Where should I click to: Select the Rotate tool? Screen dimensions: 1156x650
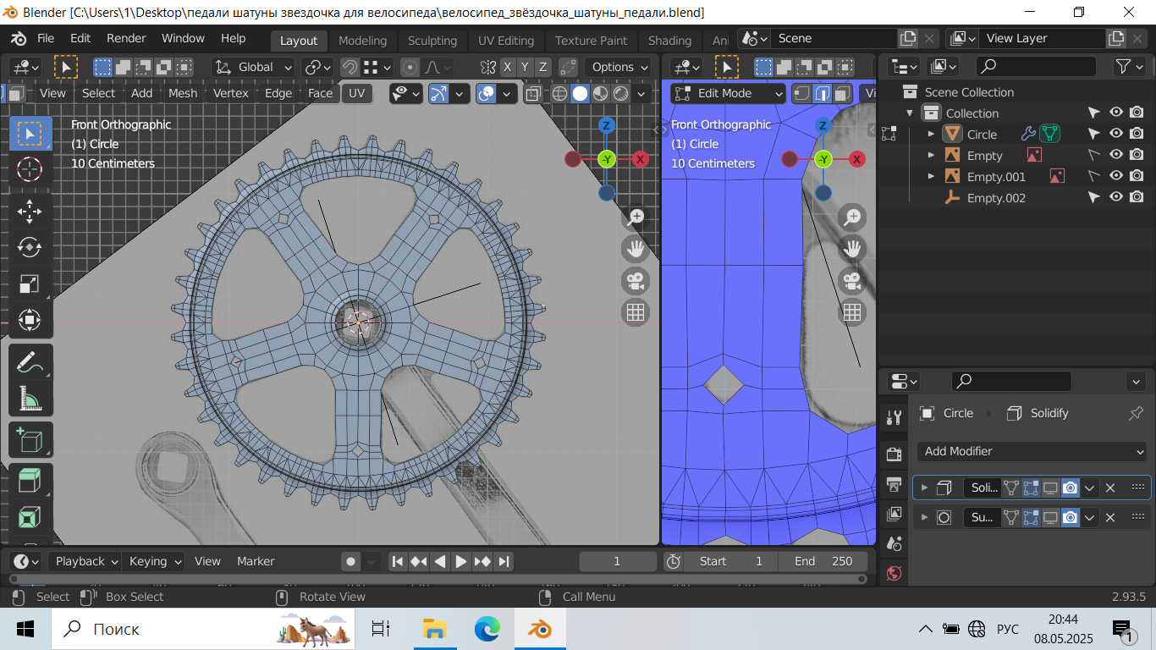[30, 247]
